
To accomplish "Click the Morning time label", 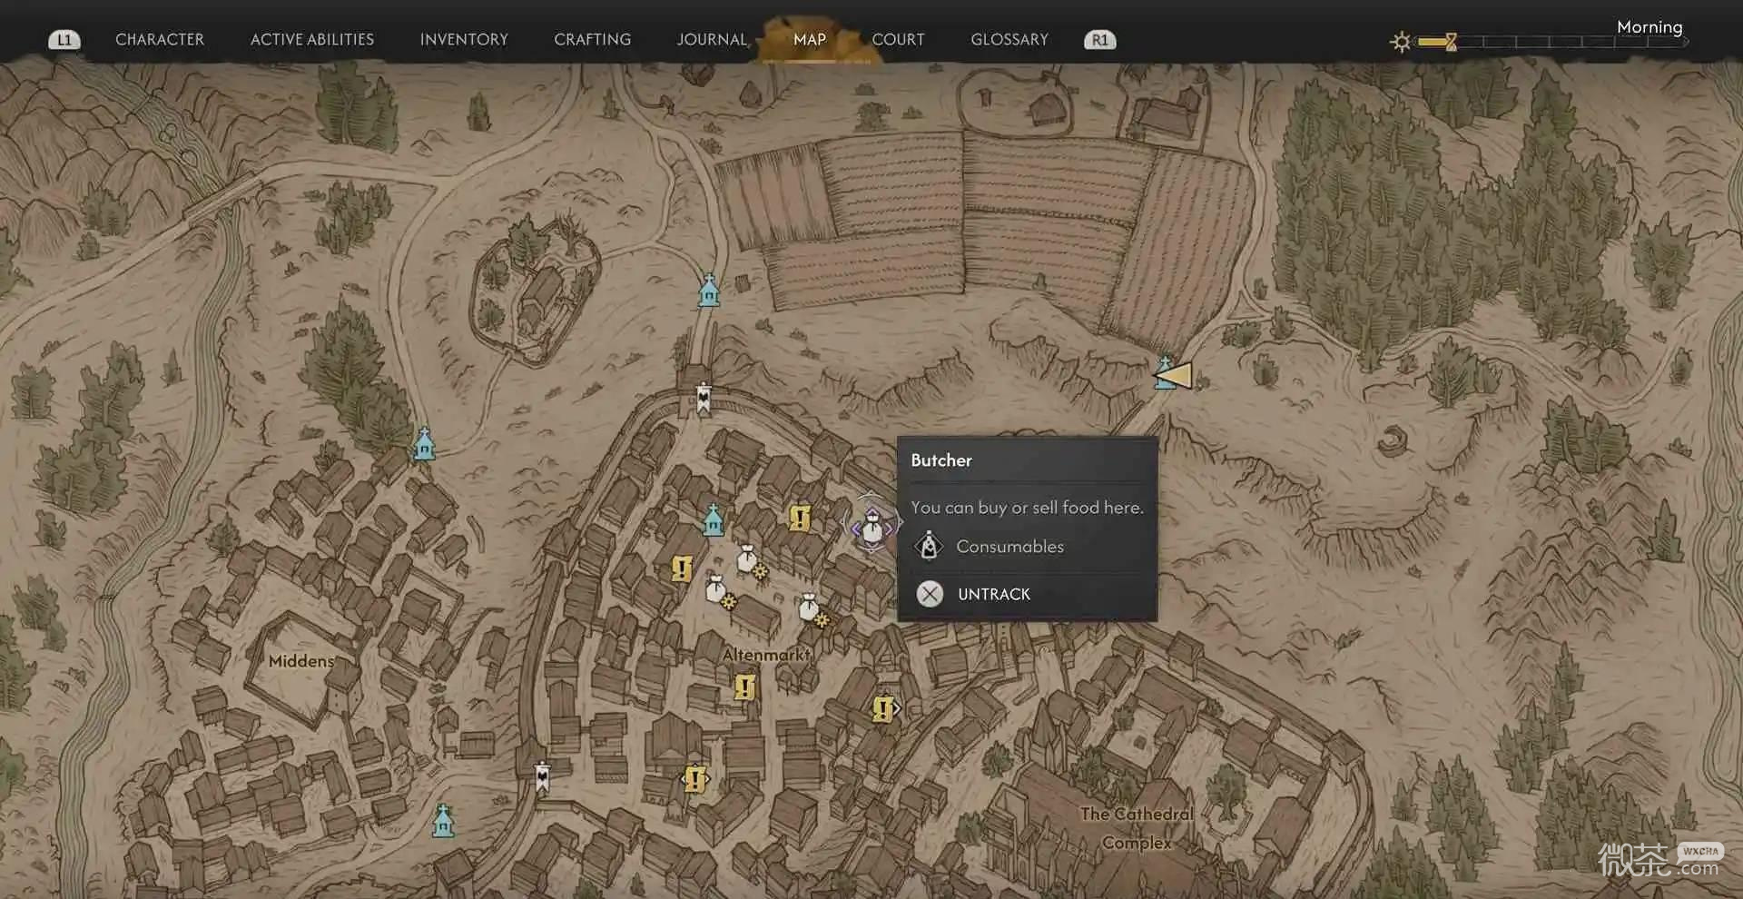I will [x=1649, y=27].
